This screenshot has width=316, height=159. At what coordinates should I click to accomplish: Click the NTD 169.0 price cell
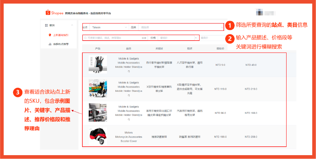(x=251, y=113)
